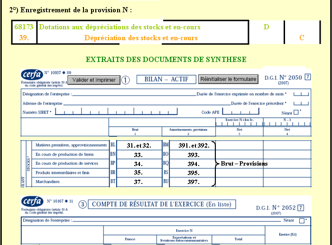
Task: Click the 'Brut – Provisions' annotation text
Action: click(x=244, y=164)
